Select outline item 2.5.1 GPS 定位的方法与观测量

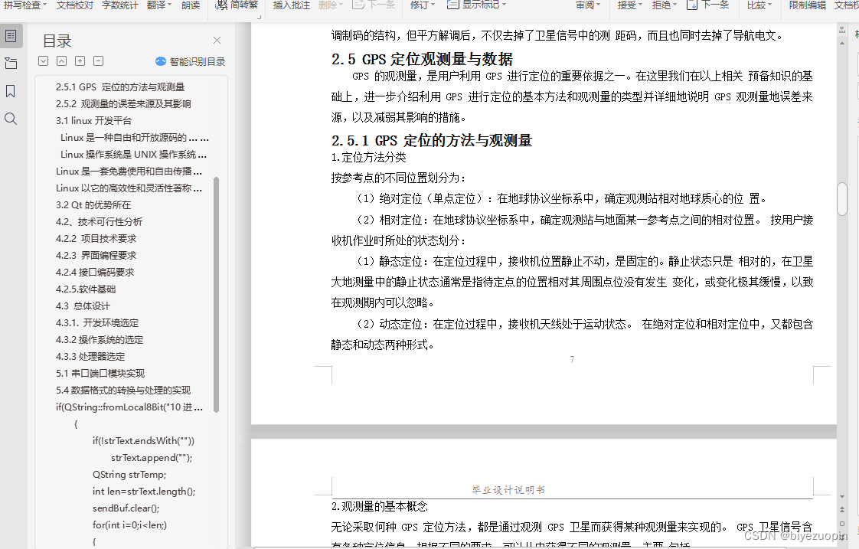(120, 87)
